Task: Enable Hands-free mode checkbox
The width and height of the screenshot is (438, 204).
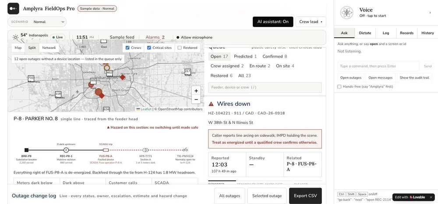Action: pyautogui.click(x=339, y=86)
